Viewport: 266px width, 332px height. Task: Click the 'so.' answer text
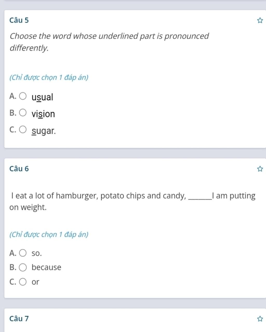pos(37,253)
